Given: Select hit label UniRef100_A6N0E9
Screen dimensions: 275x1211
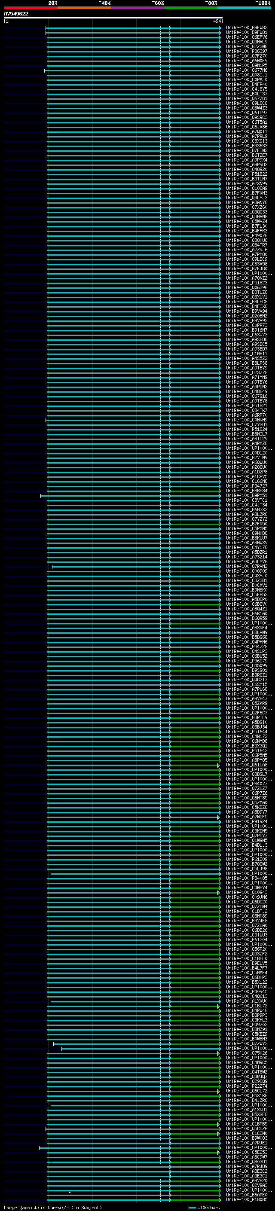Looking at the screenshot, I should (x=246, y=61).
